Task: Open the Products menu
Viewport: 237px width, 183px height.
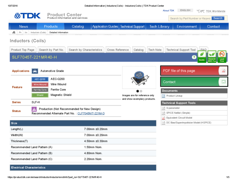Action: (x=51, y=26)
